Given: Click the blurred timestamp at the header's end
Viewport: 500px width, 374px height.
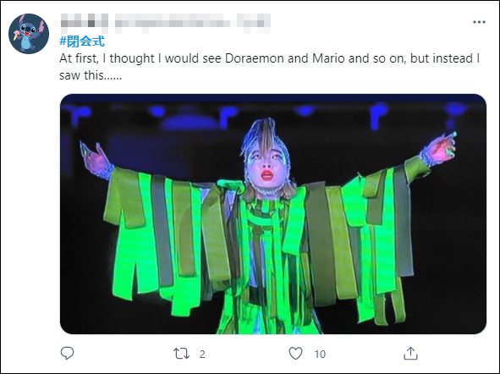Looking at the screenshot, I should (x=254, y=23).
